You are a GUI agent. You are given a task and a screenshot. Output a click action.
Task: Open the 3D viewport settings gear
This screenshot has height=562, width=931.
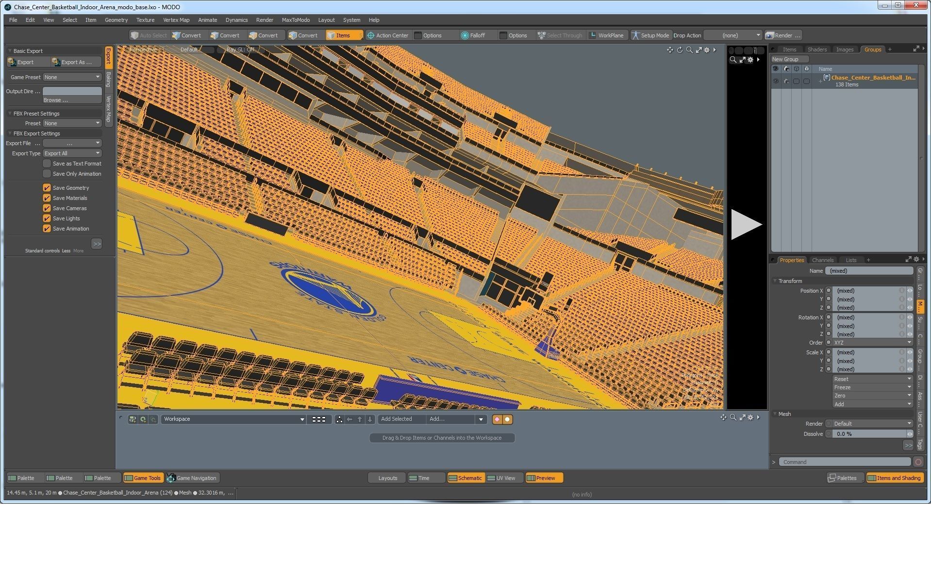[x=707, y=50]
